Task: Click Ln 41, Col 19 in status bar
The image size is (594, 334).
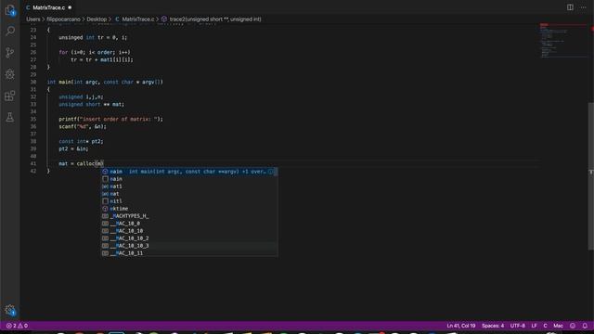Action: (460, 326)
